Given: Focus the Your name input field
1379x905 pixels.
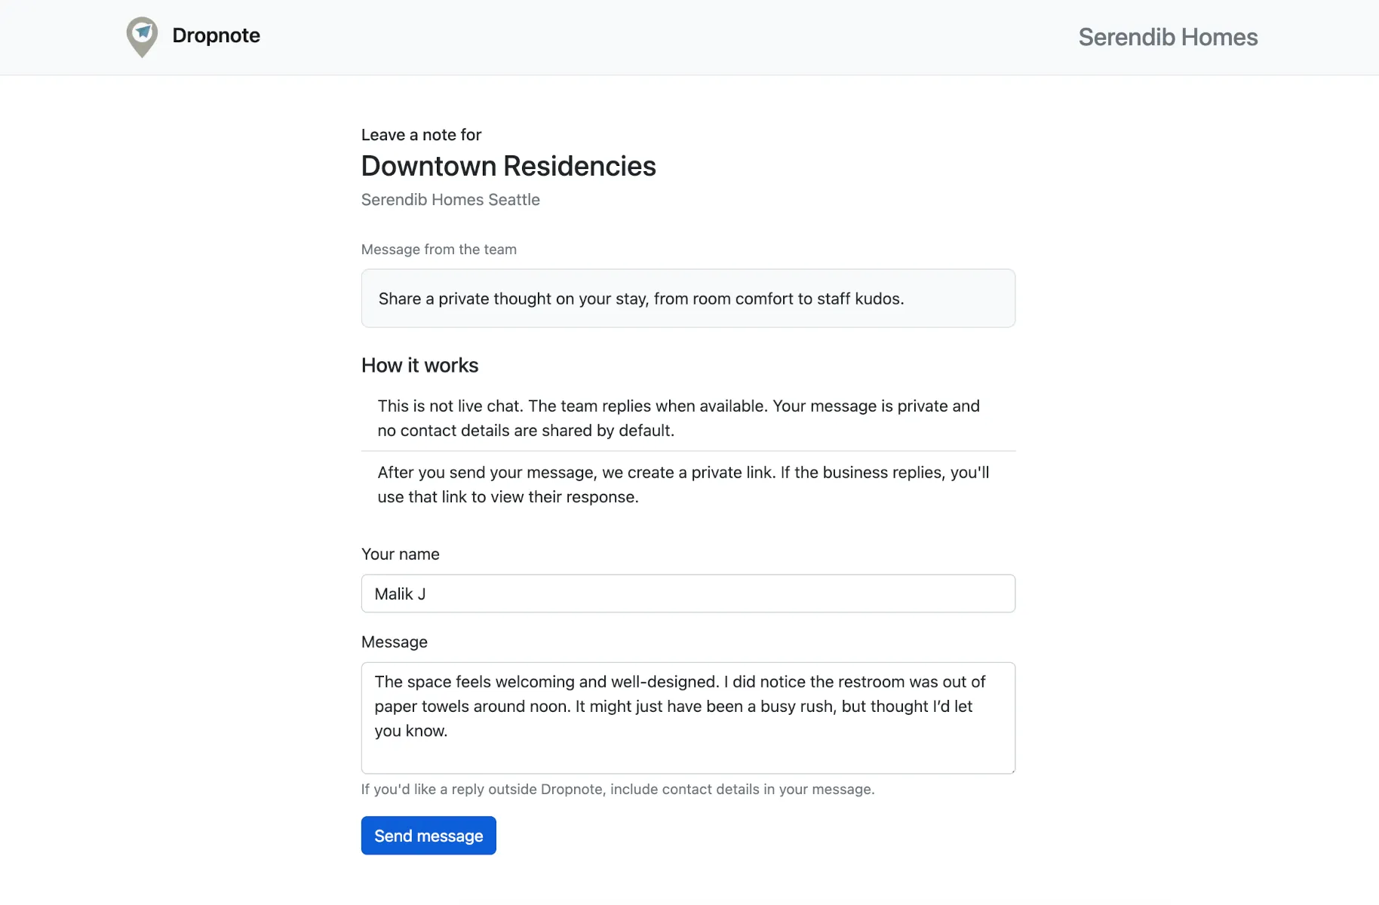Looking at the screenshot, I should click(687, 594).
